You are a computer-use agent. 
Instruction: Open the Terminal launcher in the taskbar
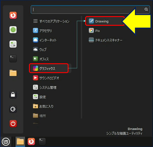coord(42,141)
